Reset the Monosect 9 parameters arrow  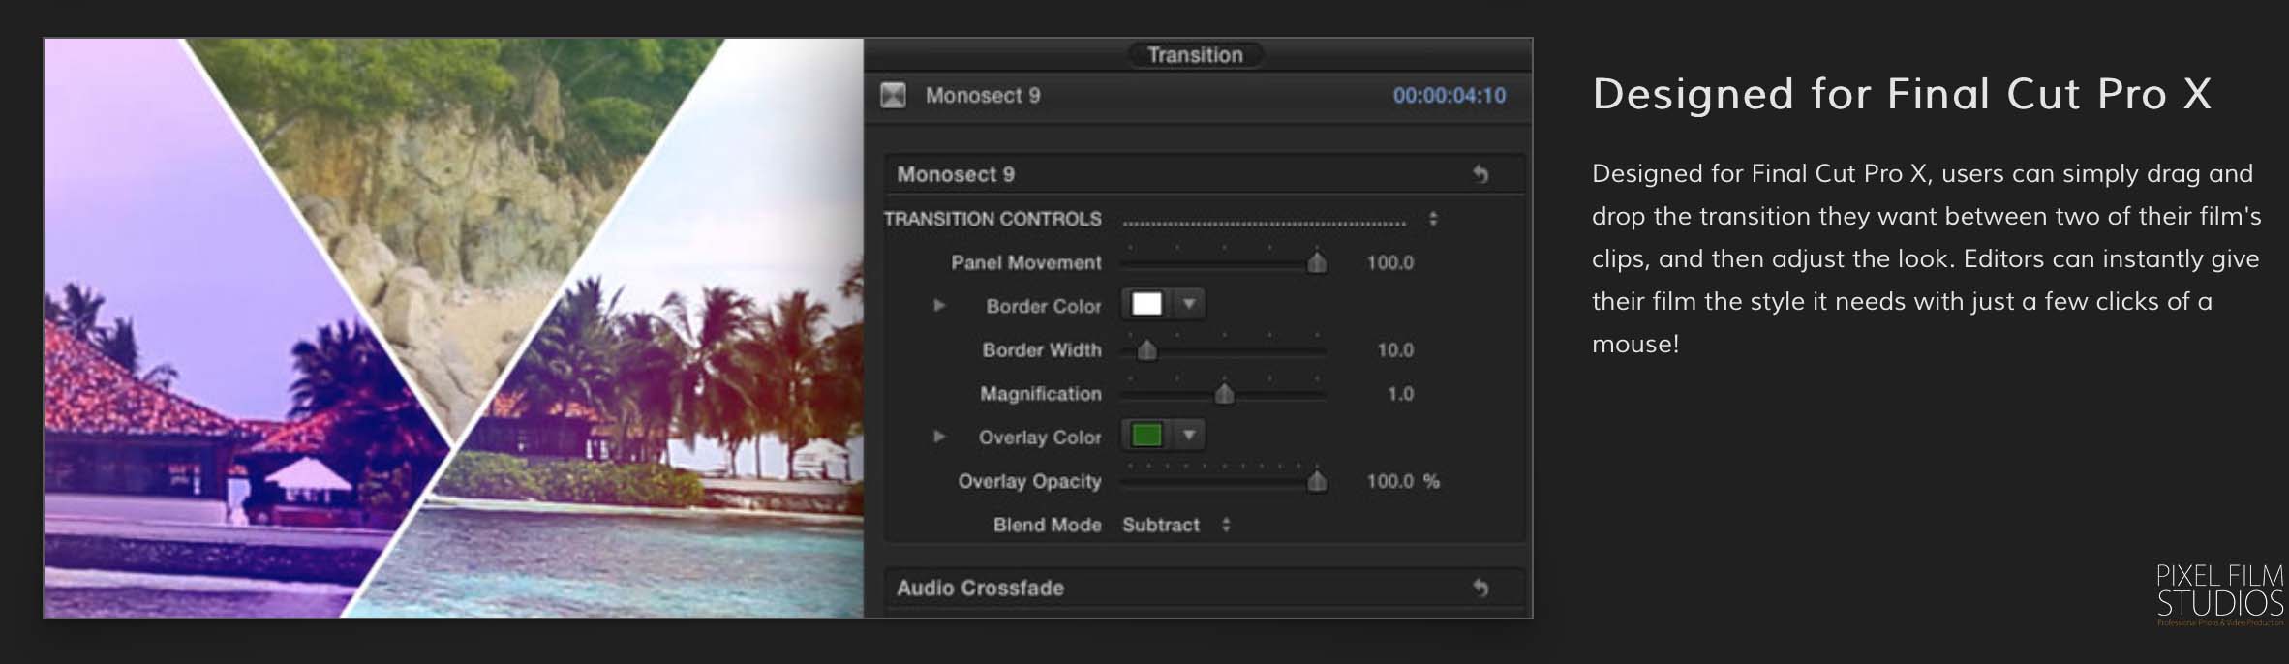[1480, 174]
